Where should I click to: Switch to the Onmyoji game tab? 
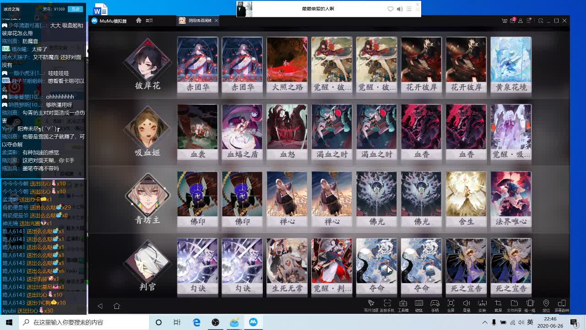tap(195, 21)
